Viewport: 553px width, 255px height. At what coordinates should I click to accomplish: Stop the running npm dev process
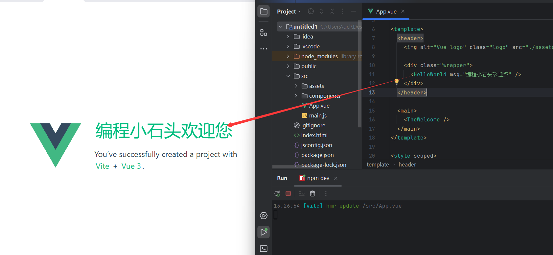coord(288,193)
